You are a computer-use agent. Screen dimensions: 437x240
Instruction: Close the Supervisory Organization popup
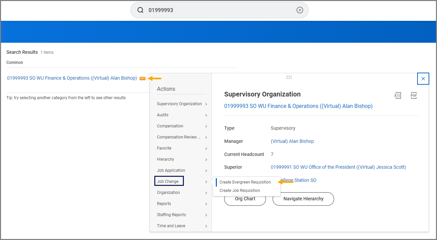pos(423,79)
